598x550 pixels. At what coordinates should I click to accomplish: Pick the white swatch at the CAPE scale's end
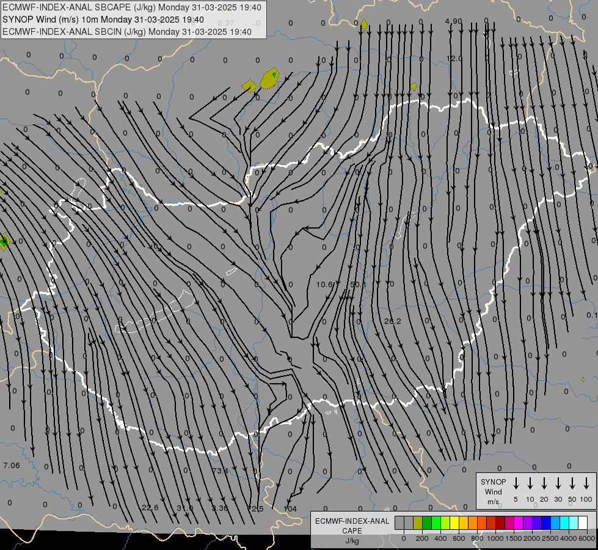click(582, 522)
